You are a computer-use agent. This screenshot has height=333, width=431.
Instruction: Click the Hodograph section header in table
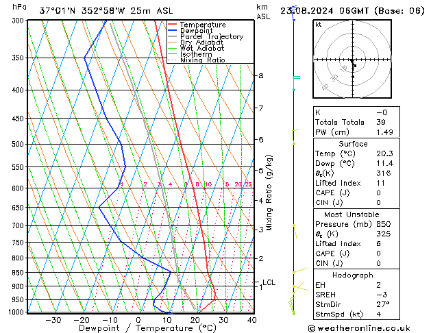(x=353, y=275)
